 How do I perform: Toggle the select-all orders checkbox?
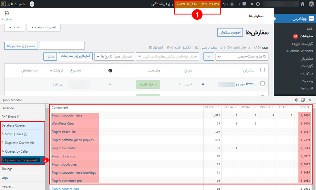(262, 70)
